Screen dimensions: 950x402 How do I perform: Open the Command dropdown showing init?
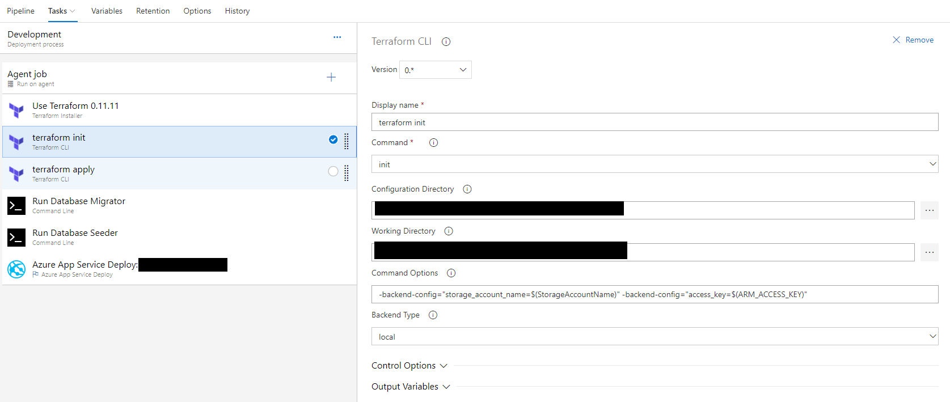[x=655, y=164]
